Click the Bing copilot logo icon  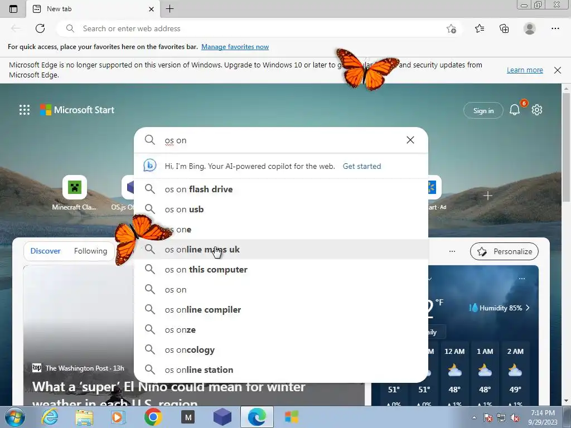coord(149,166)
